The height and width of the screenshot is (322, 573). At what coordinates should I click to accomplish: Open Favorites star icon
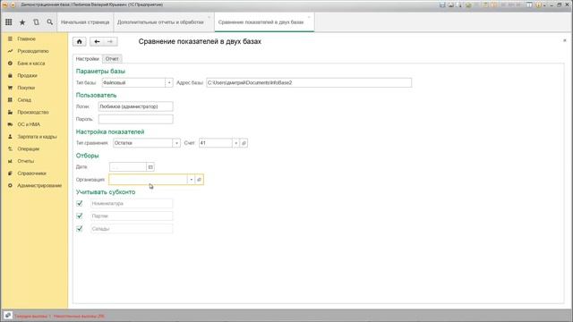pyautogui.click(x=22, y=22)
